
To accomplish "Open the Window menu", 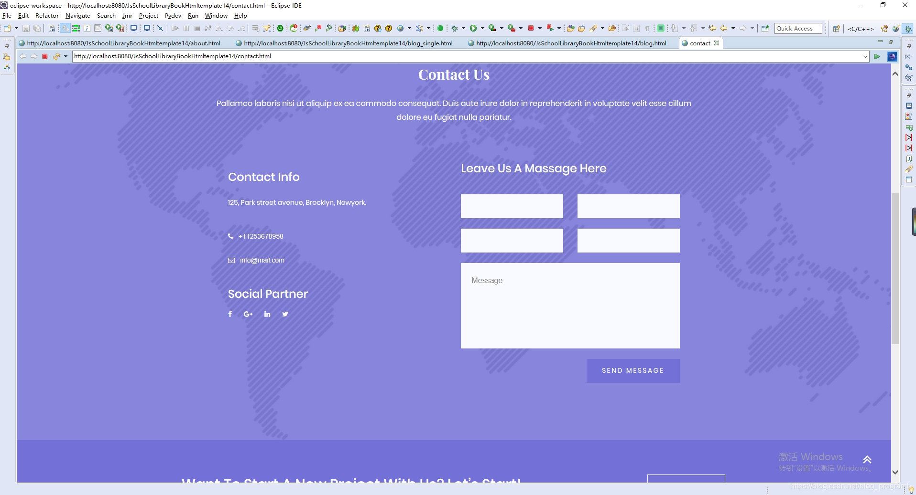I will pyautogui.click(x=216, y=16).
